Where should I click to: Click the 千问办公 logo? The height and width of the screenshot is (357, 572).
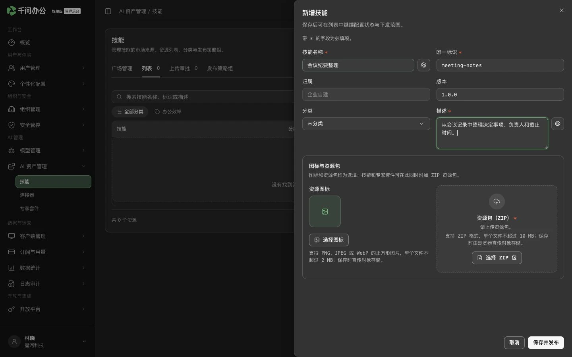pos(26,11)
